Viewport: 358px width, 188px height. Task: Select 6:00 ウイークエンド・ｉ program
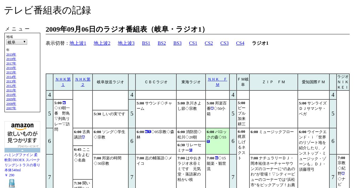click(x=314, y=158)
